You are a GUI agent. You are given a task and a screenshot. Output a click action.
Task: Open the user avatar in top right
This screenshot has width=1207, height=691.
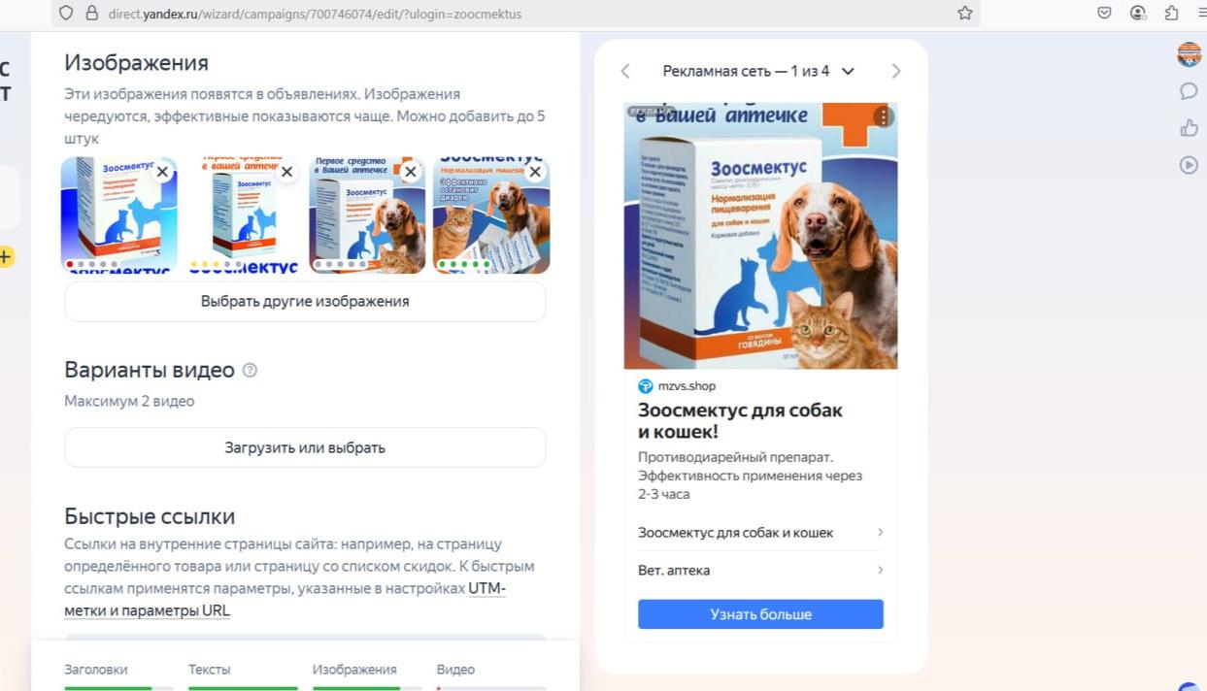pos(1189,54)
